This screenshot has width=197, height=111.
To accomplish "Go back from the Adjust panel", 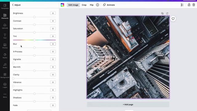I will click(13, 5).
